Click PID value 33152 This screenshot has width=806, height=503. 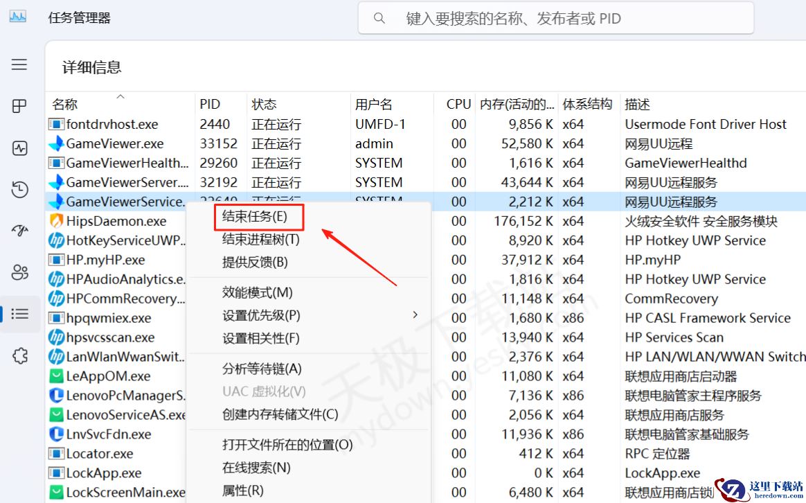218,143
